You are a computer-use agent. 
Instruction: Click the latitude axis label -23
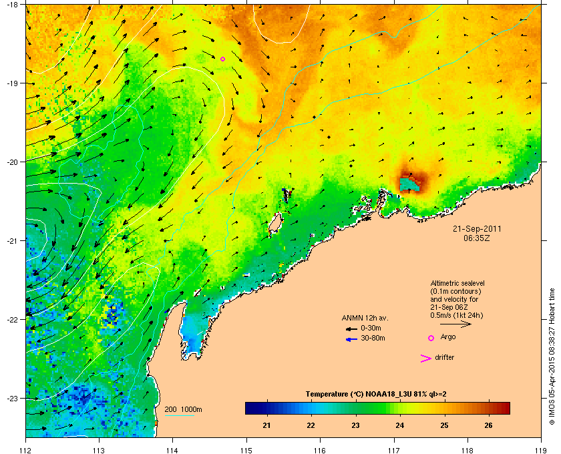[x=12, y=398]
